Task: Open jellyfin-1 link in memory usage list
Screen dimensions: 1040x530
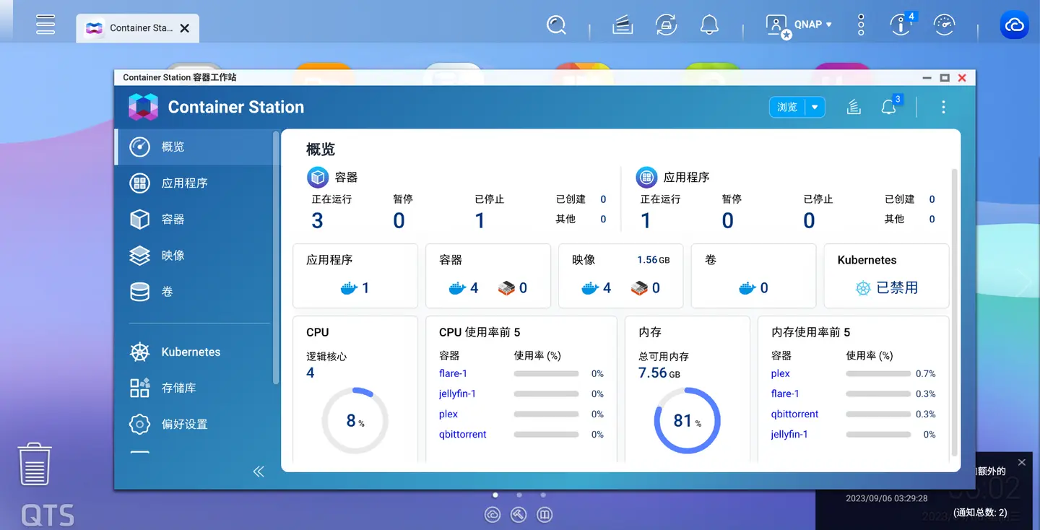Action: point(789,434)
